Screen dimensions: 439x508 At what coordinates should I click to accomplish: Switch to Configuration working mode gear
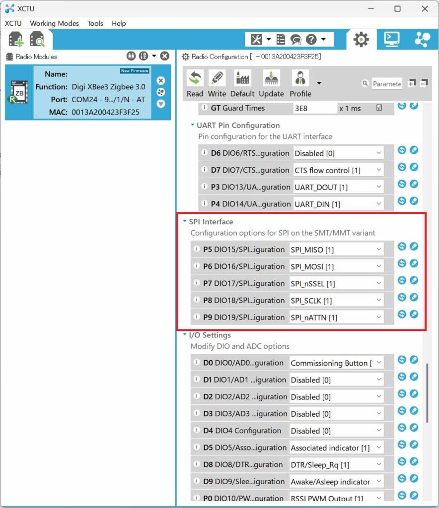click(361, 40)
